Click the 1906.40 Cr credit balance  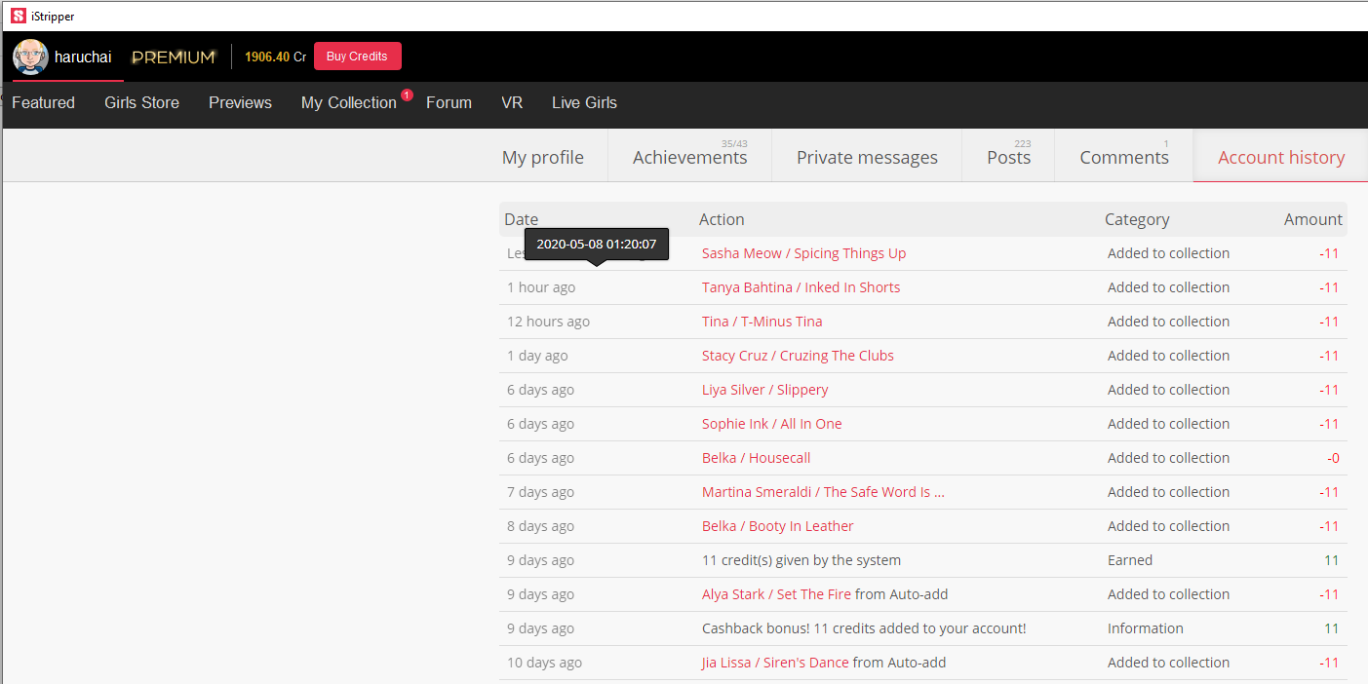[275, 57]
